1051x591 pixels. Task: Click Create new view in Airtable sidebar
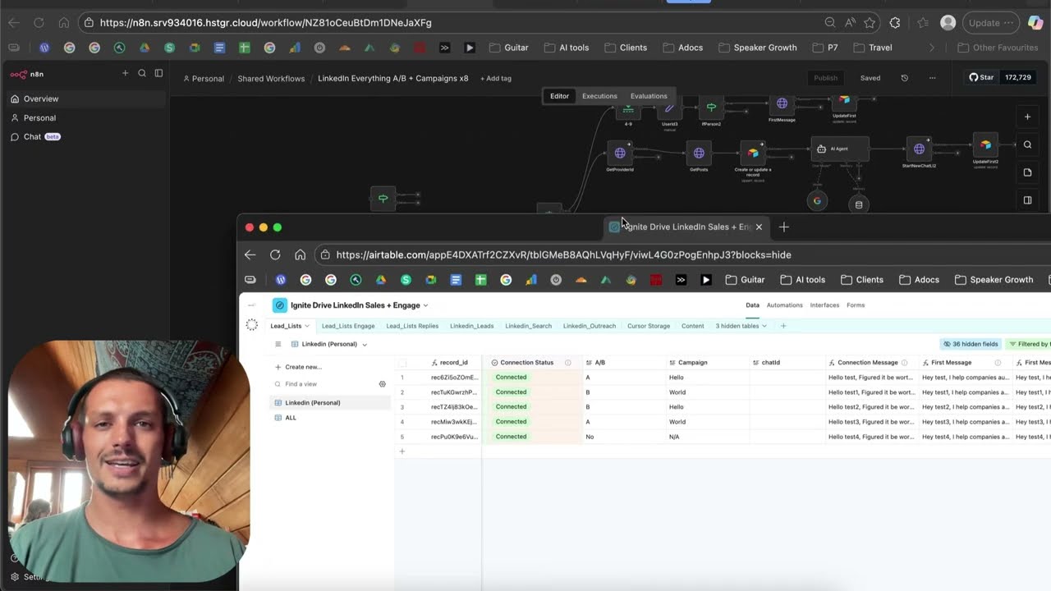[x=299, y=367]
